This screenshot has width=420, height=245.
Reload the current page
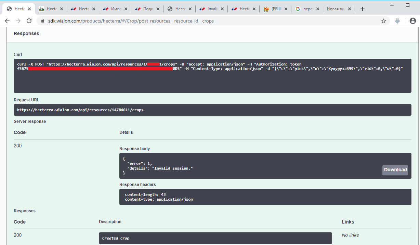point(29,21)
